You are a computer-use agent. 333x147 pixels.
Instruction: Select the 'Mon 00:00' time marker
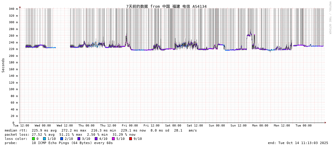tap(260, 126)
